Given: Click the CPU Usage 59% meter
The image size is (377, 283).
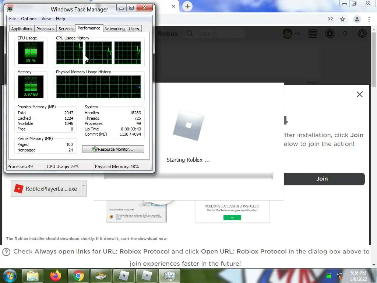Looking at the screenshot, I should (31, 53).
